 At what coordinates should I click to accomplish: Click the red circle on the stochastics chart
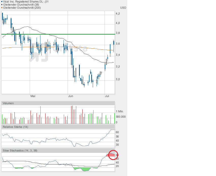coord(113,155)
